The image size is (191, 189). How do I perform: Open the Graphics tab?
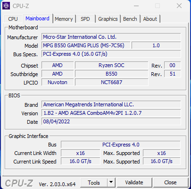(x=108, y=19)
